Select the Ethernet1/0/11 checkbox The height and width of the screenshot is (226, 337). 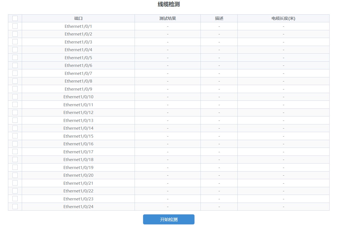(15, 105)
